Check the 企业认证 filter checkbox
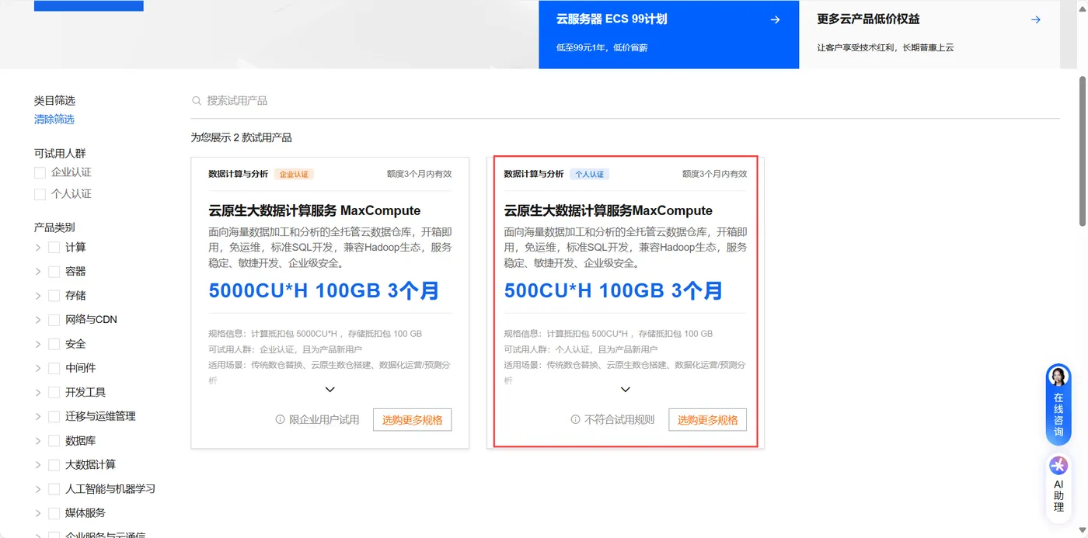This screenshot has height=538, width=1088. pyautogui.click(x=40, y=172)
